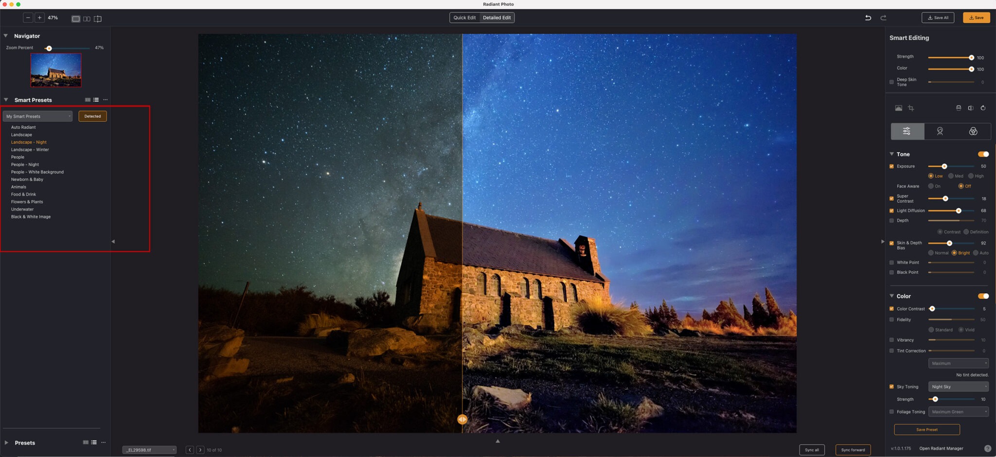Select the crop tool icon
The width and height of the screenshot is (996, 457).
point(911,108)
